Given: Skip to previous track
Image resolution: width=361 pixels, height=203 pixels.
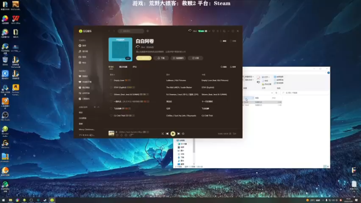Looking at the screenshot, I should coord(167,134).
